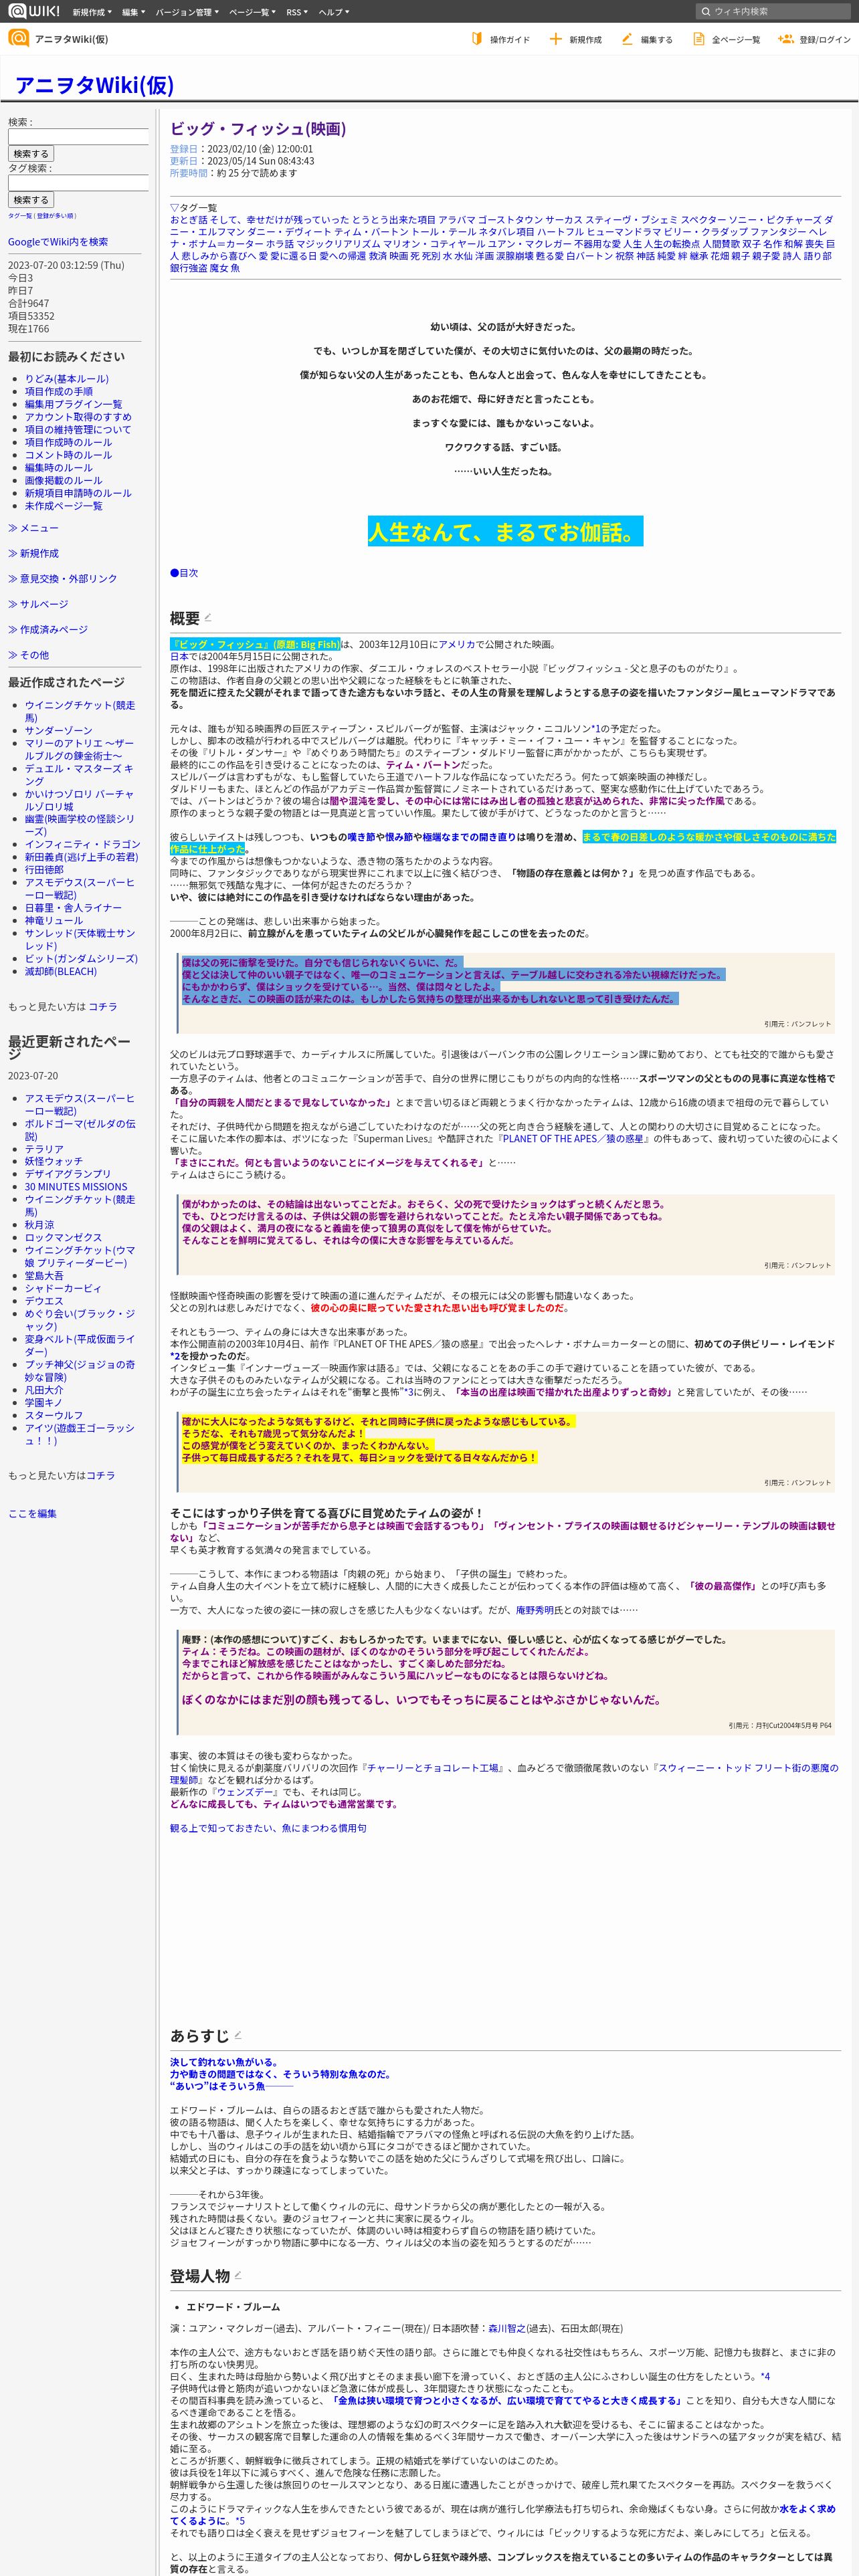Image resolution: width=859 pixels, height=2576 pixels.
Task: Open the バージョン管理 dropdown menu
Action: 186,12
